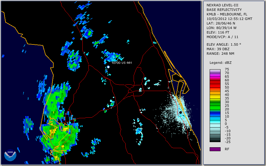This screenshot has height=166, width=266.
Task: Click the "LON: 80/39/14 W" text
Action: point(221,28)
